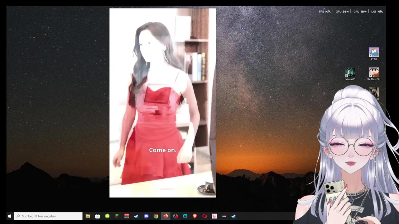399x224 pixels.
Task: Launch Microsoft Store from the taskbar
Action: click(x=98, y=216)
